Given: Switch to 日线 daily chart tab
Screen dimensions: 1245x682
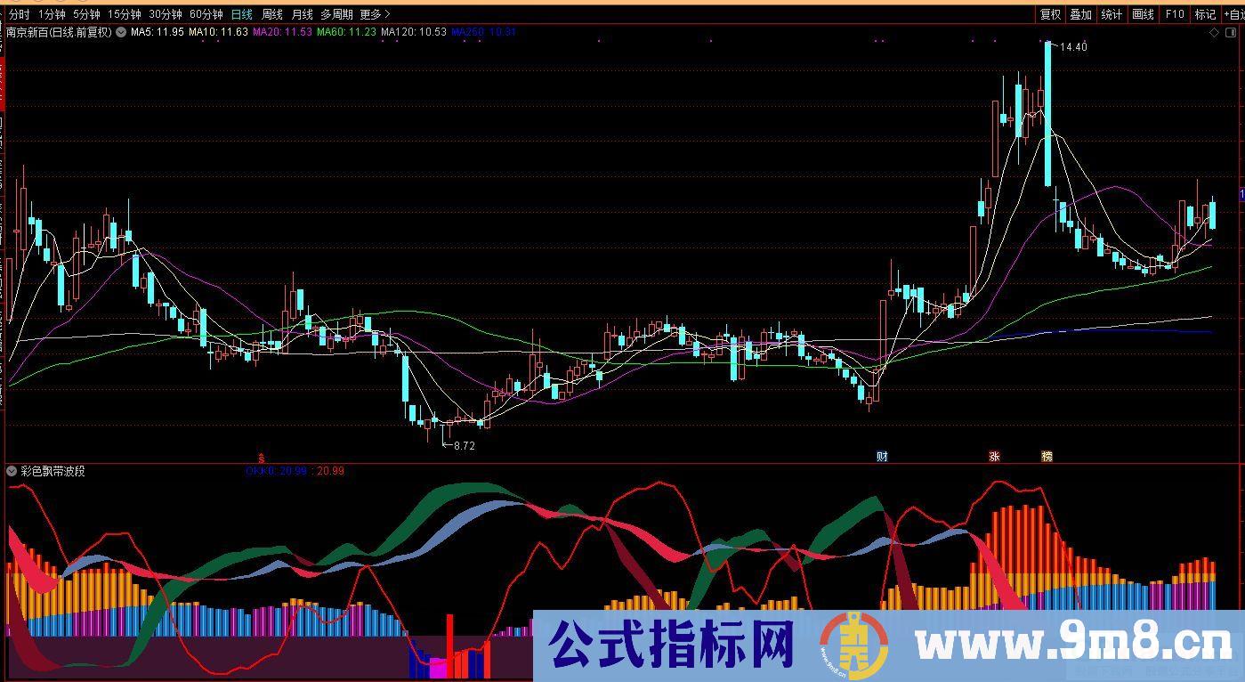Looking at the screenshot, I should [242, 14].
